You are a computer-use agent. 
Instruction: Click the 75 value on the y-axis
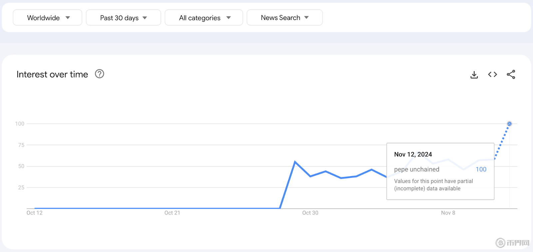point(21,145)
